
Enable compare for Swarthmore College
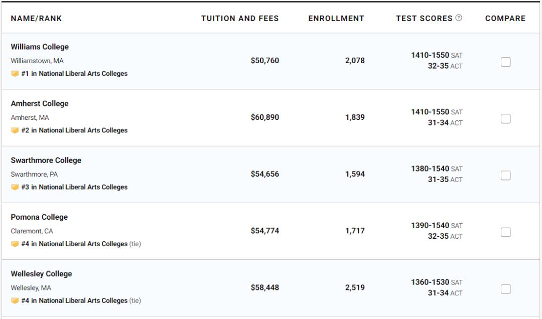point(505,175)
